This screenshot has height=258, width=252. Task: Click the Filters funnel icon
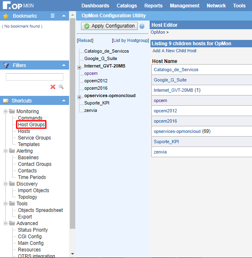point(6,65)
